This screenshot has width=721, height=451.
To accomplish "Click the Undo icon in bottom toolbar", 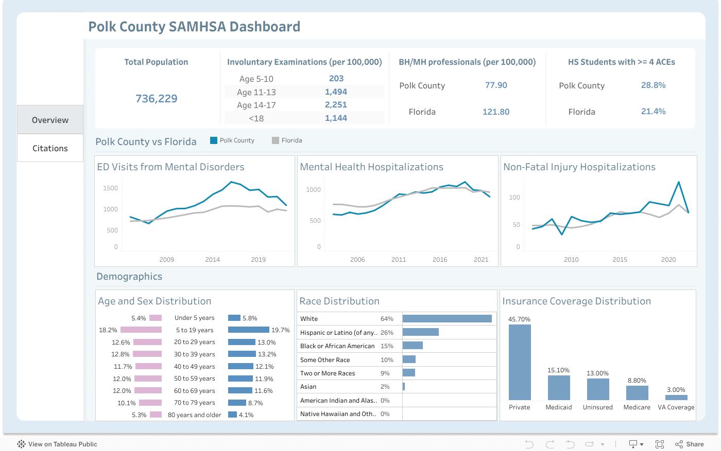I will tap(529, 444).
